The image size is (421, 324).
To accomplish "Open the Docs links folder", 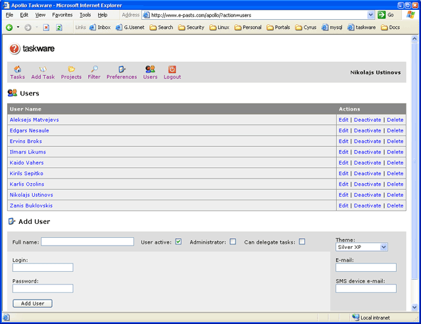I will (390, 28).
